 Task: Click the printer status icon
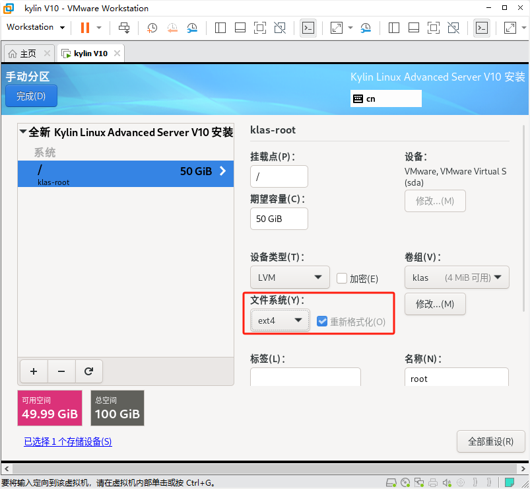coord(433,482)
